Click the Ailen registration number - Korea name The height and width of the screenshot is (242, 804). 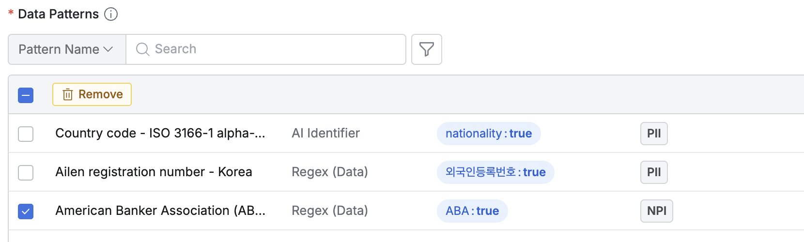coord(154,172)
